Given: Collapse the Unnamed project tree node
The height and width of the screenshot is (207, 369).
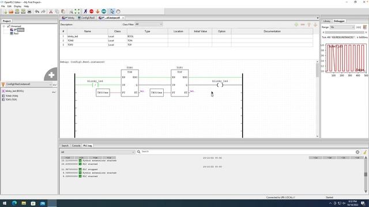Looking at the screenshot, I should pyautogui.click(x=4, y=26).
